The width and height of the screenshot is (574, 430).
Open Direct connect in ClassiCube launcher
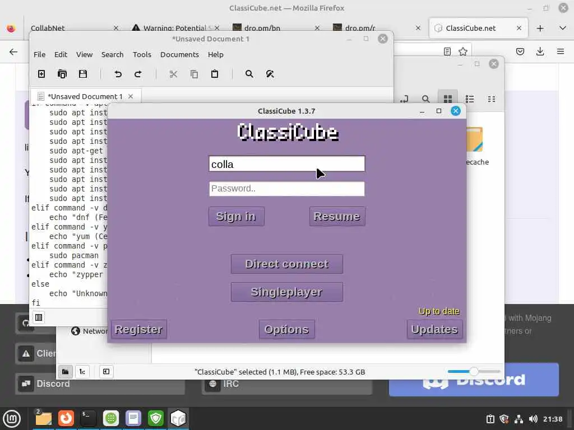286,264
